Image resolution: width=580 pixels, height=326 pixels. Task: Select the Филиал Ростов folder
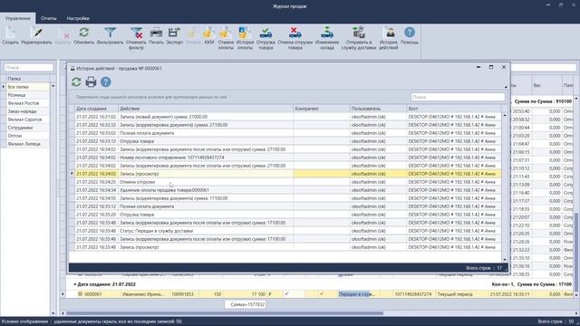[28, 103]
